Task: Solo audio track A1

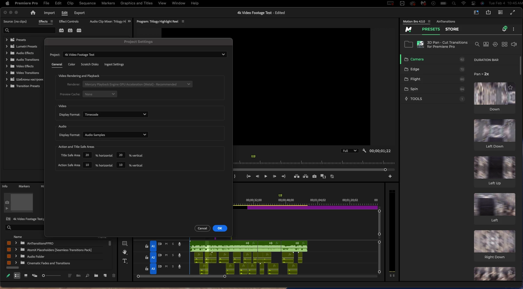Action: pos(173,244)
